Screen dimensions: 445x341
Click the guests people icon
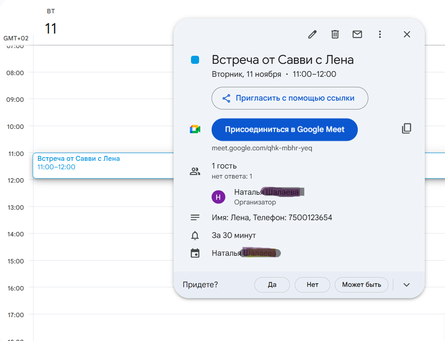pos(195,171)
